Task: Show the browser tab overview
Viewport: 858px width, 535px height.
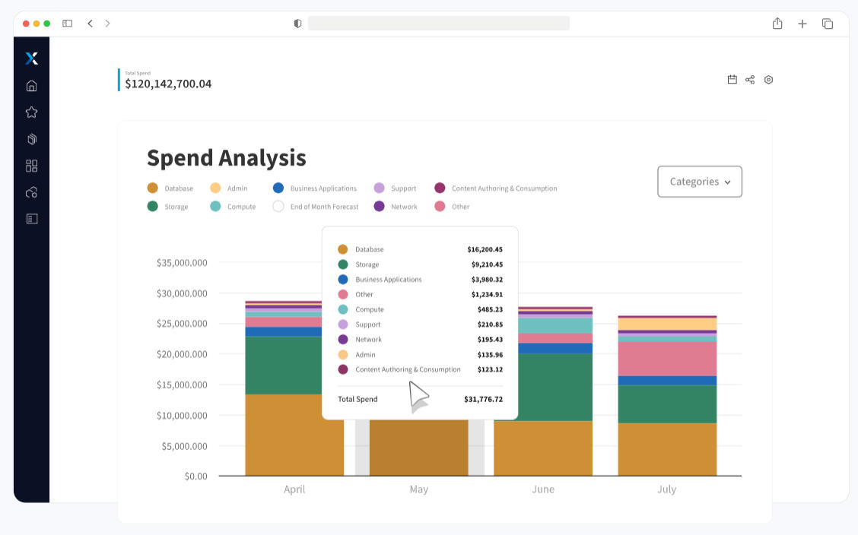Action: (x=828, y=24)
